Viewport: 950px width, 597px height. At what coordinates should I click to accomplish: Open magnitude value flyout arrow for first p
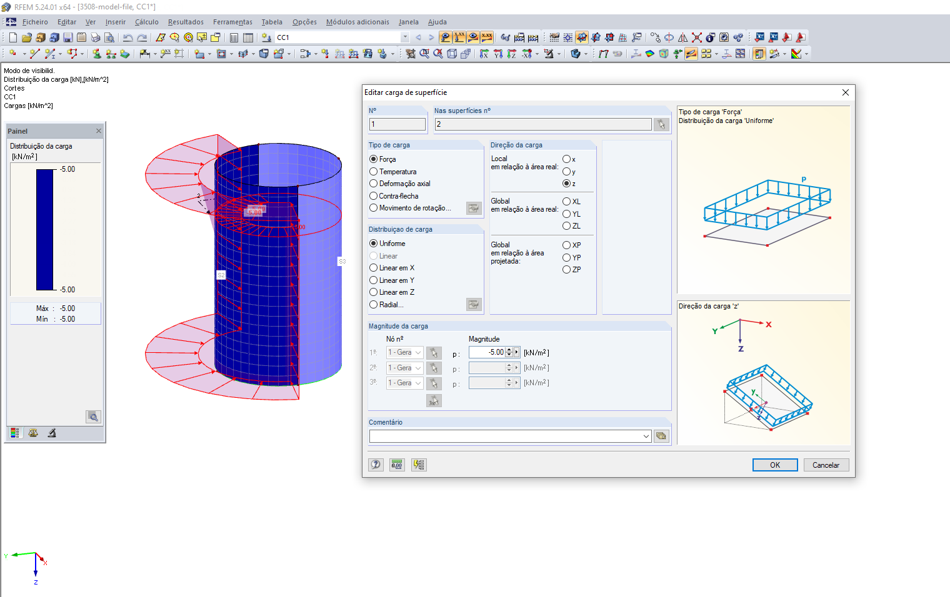(517, 352)
